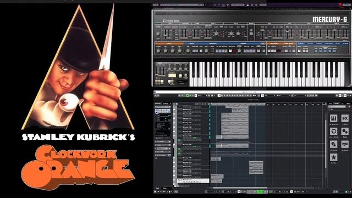Open the Favorites star tile
Viewport: 352px width, 198px height.
(334, 157)
